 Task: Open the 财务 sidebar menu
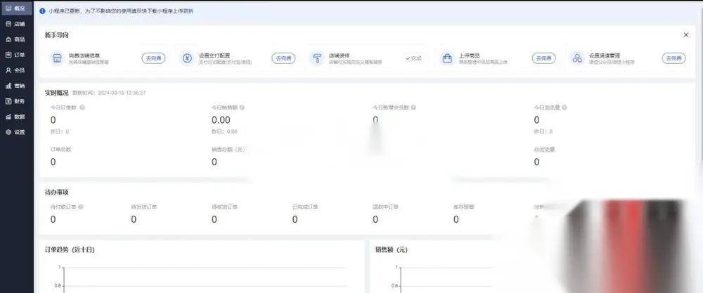[16, 101]
